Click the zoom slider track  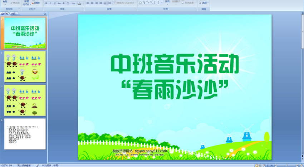[x=286, y=166]
